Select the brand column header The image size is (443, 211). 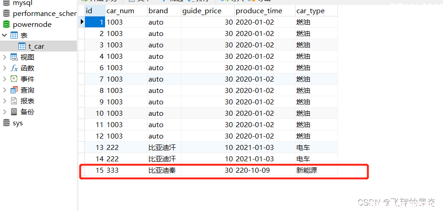pos(164,11)
